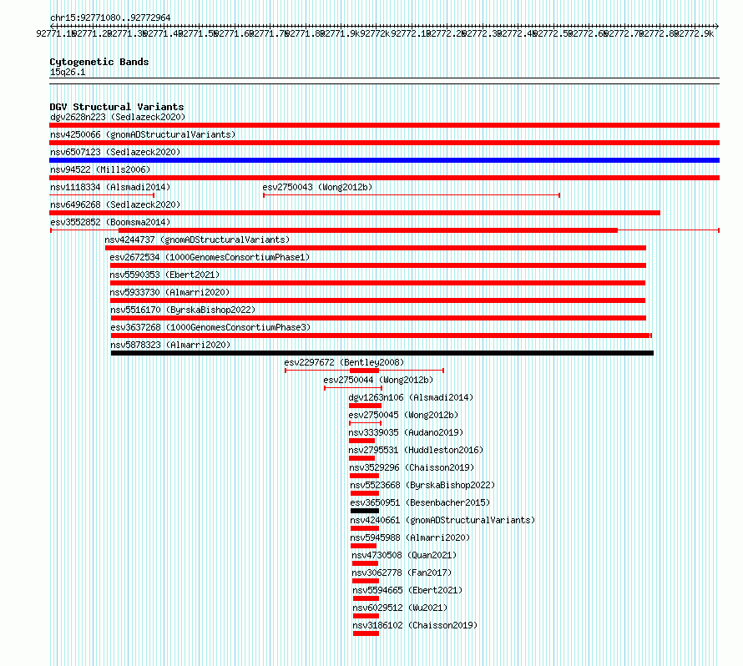The height and width of the screenshot is (666, 743).
Task: Click the red bar under dgv1263n106
Action: 365,406
